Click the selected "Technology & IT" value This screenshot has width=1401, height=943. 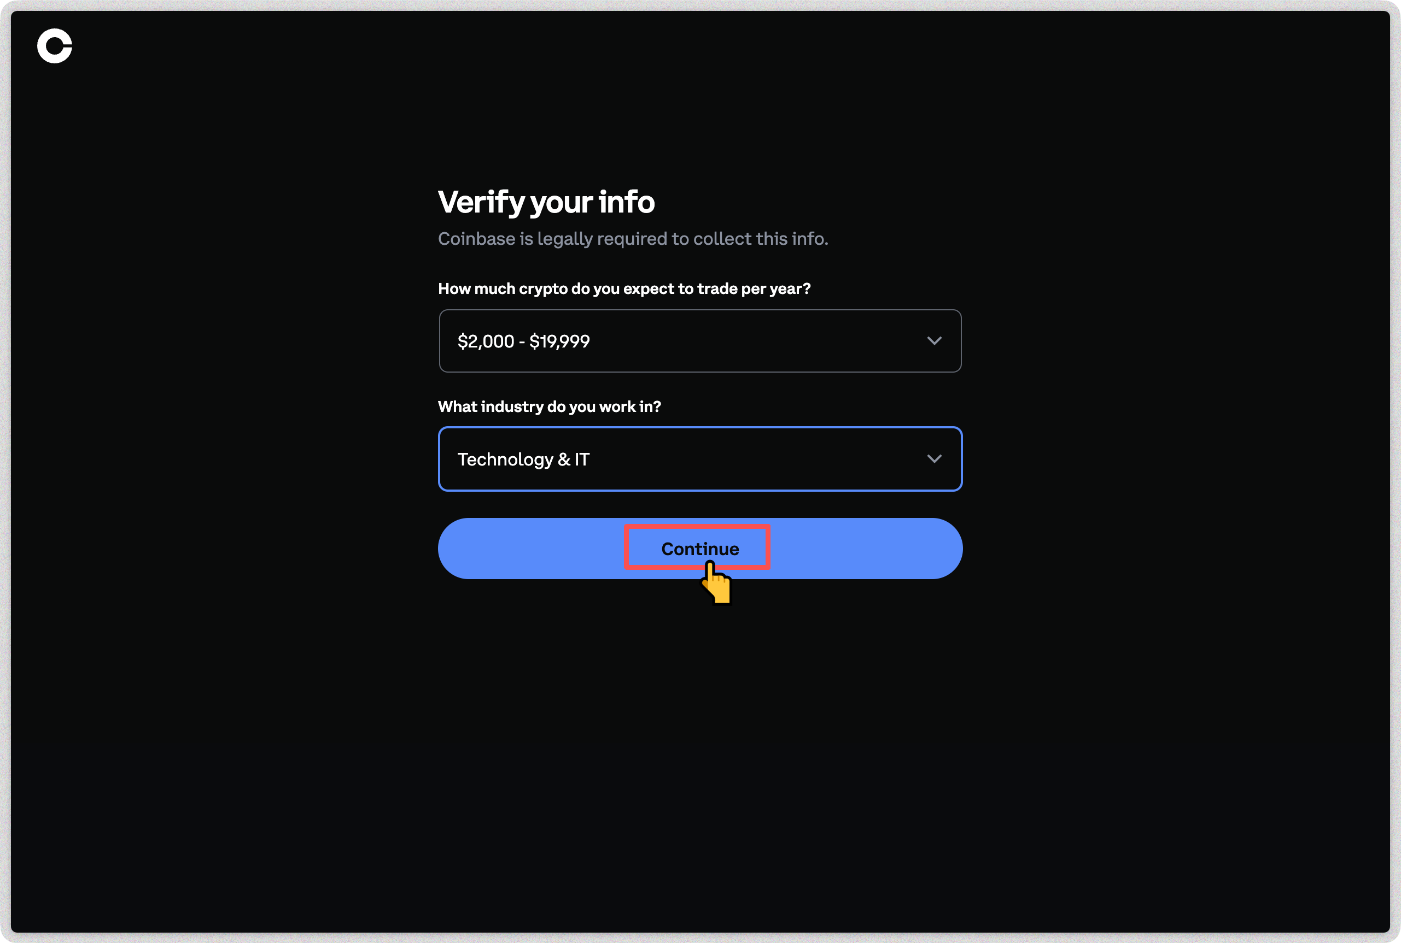point(523,459)
